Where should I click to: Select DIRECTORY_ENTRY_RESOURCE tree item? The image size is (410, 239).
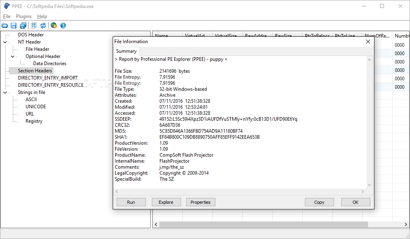pyautogui.click(x=51, y=85)
